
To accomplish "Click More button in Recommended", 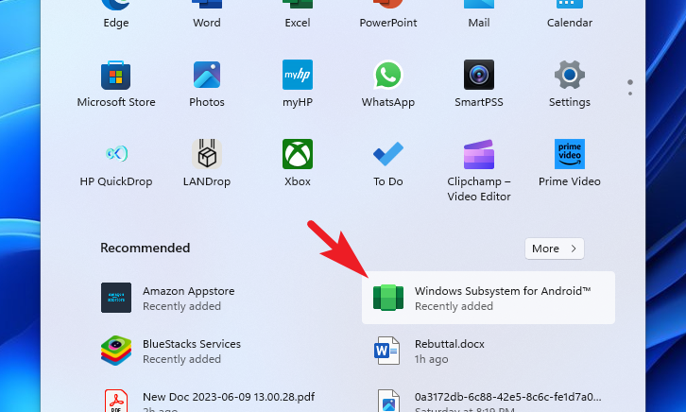I will pos(555,249).
